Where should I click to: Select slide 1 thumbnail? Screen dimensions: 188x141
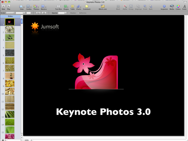(x=10, y=22)
